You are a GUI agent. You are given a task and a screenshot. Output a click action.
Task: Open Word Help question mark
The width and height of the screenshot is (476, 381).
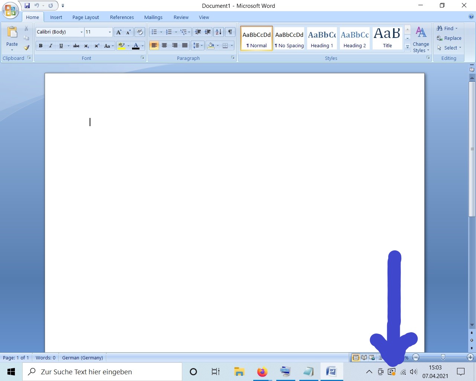pos(471,17)
